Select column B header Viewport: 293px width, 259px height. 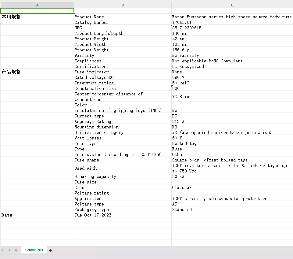pos(123,5)
